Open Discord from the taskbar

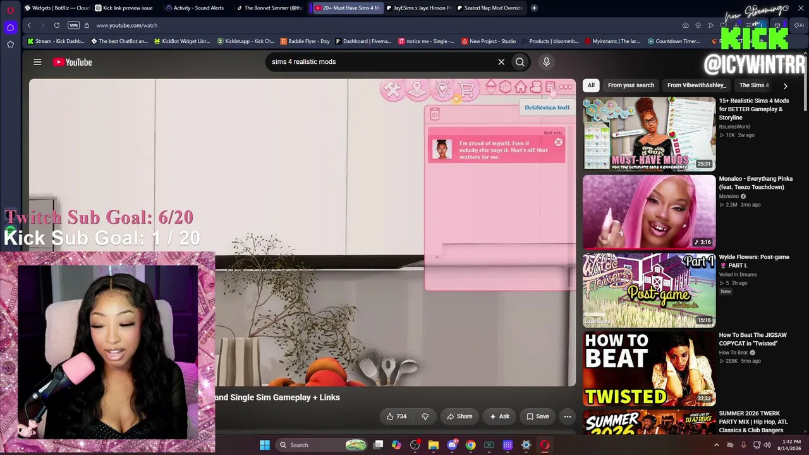pos(452,445)
